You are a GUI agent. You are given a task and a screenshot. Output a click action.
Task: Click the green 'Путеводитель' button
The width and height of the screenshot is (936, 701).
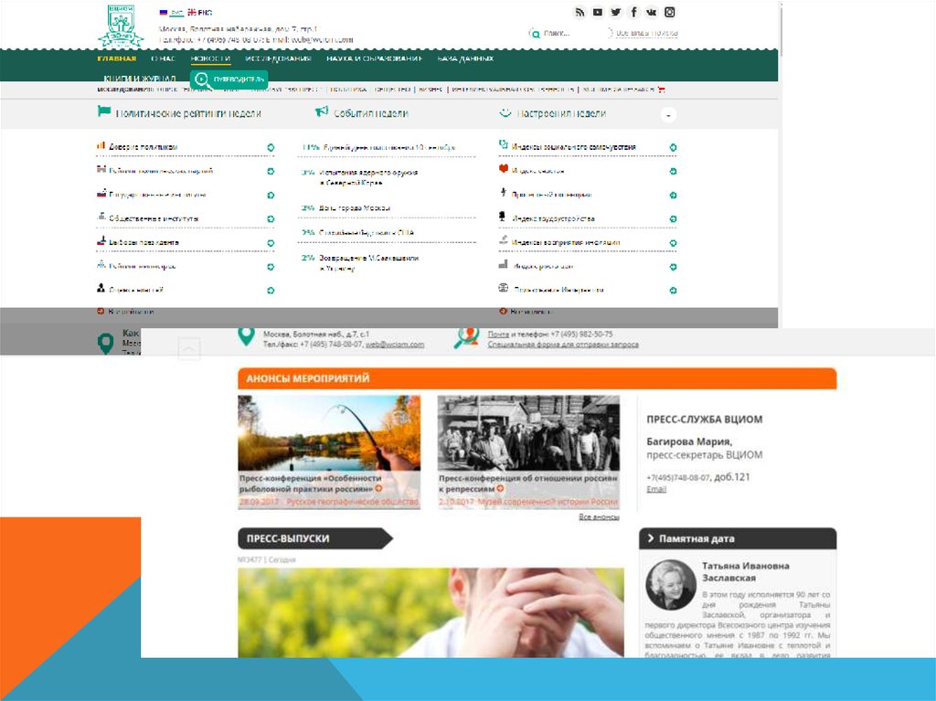point(230,80)
